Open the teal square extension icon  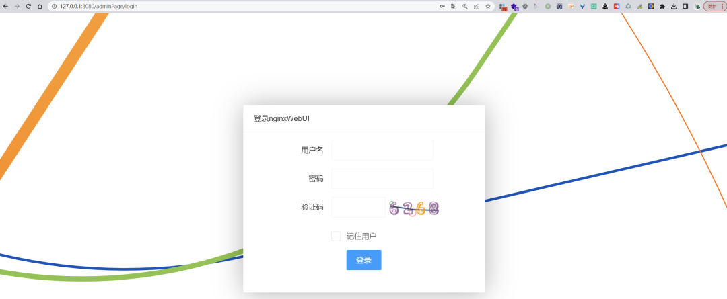pyautogui.click(x=594, y=7)
